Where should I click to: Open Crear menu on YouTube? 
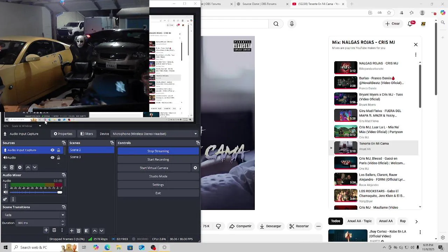392,23
